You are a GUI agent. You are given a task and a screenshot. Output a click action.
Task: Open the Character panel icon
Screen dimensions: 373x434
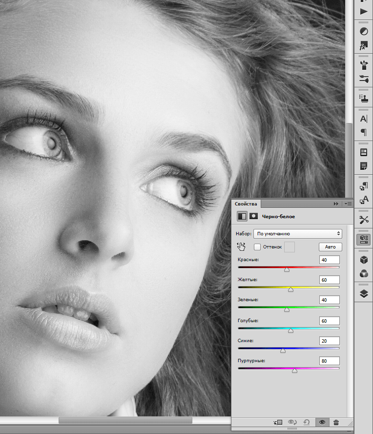click(364, 119)
